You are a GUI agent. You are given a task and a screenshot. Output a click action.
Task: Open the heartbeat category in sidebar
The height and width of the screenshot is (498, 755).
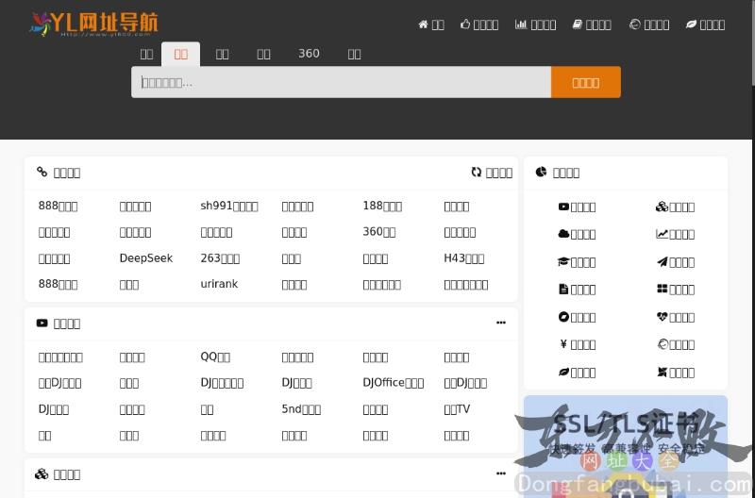click(x=675, y=317)
